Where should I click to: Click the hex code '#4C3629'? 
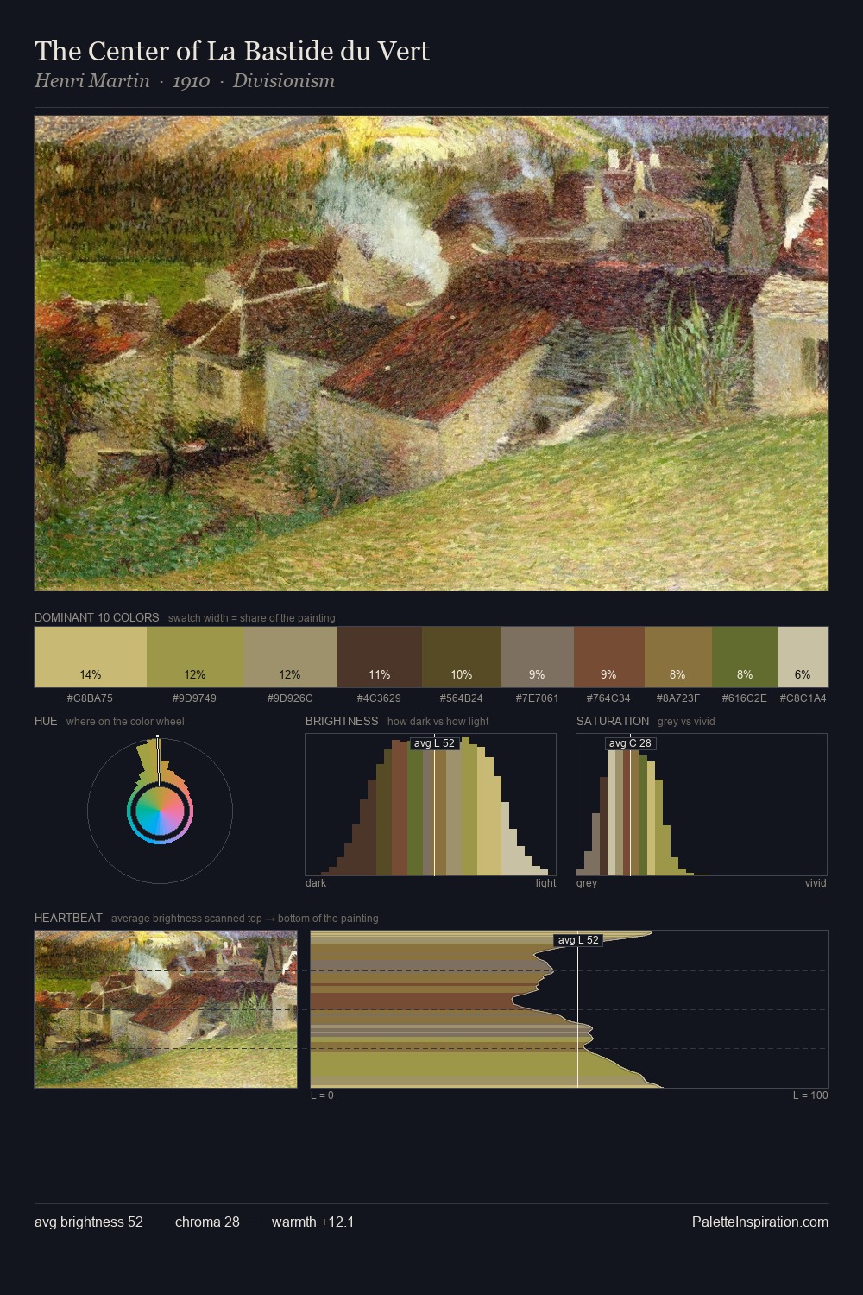click(x=379, y=698)
